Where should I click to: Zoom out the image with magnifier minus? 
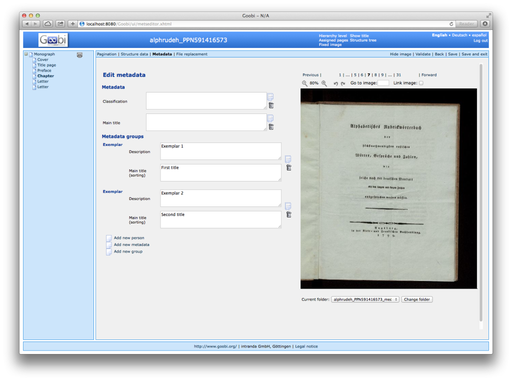pos(304,83)
